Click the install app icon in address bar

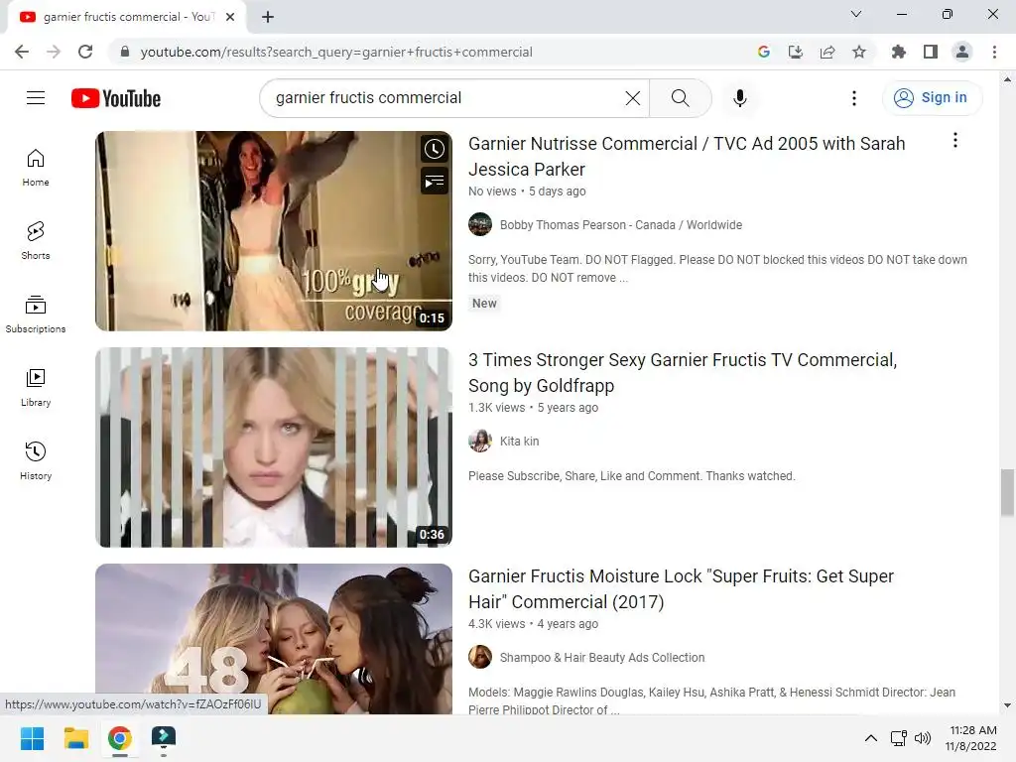pos(796,52)
